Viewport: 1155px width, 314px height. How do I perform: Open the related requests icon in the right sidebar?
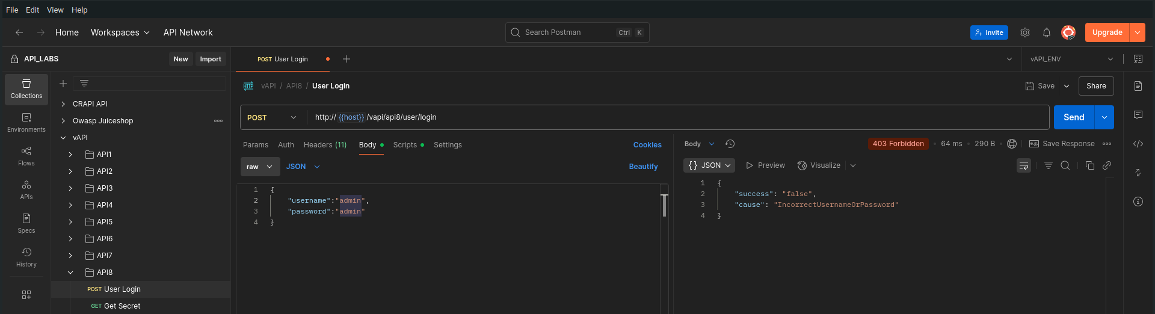click(1138, 173)
